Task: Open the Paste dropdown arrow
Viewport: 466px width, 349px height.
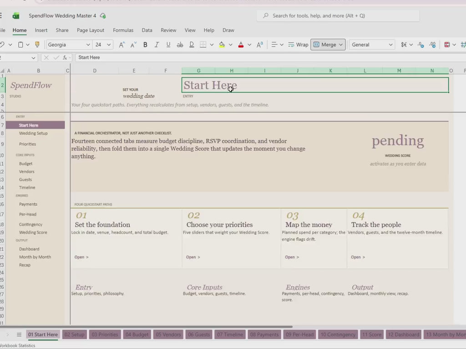Action: pos(28,45)
